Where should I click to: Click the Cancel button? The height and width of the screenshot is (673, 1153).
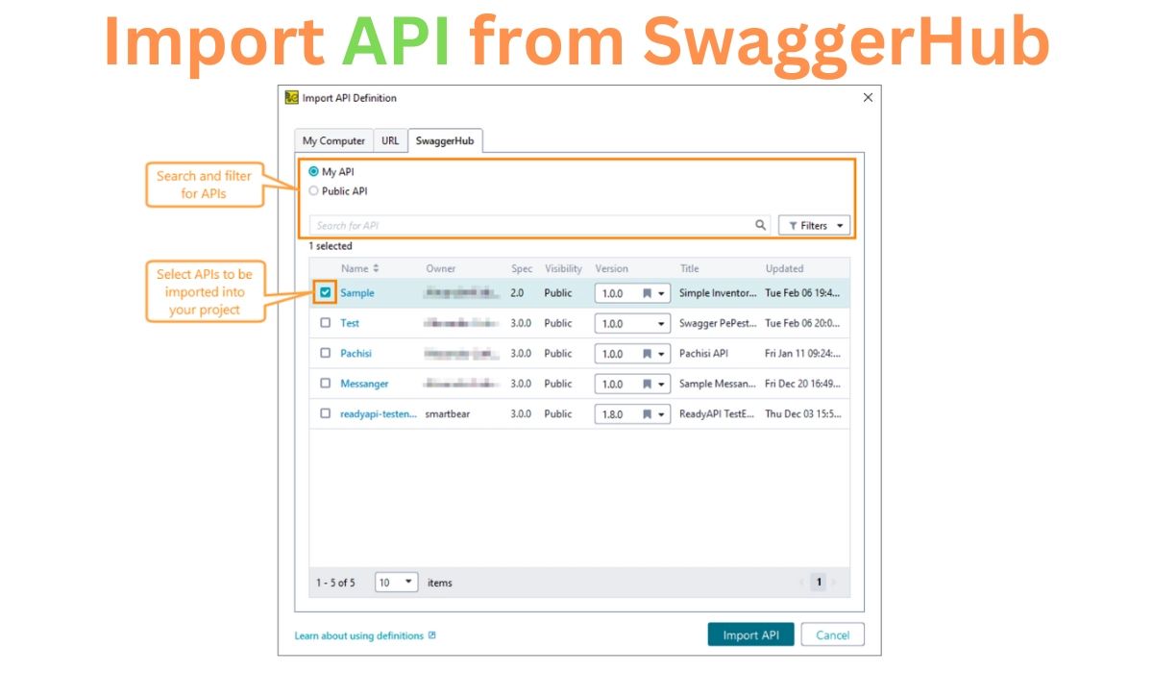pos(833,635)
